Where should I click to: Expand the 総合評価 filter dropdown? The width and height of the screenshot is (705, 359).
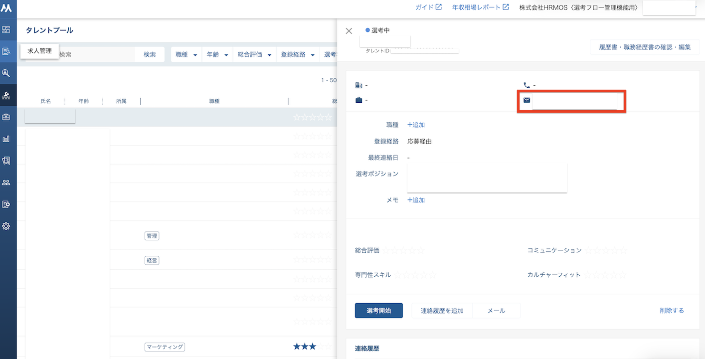254,54
